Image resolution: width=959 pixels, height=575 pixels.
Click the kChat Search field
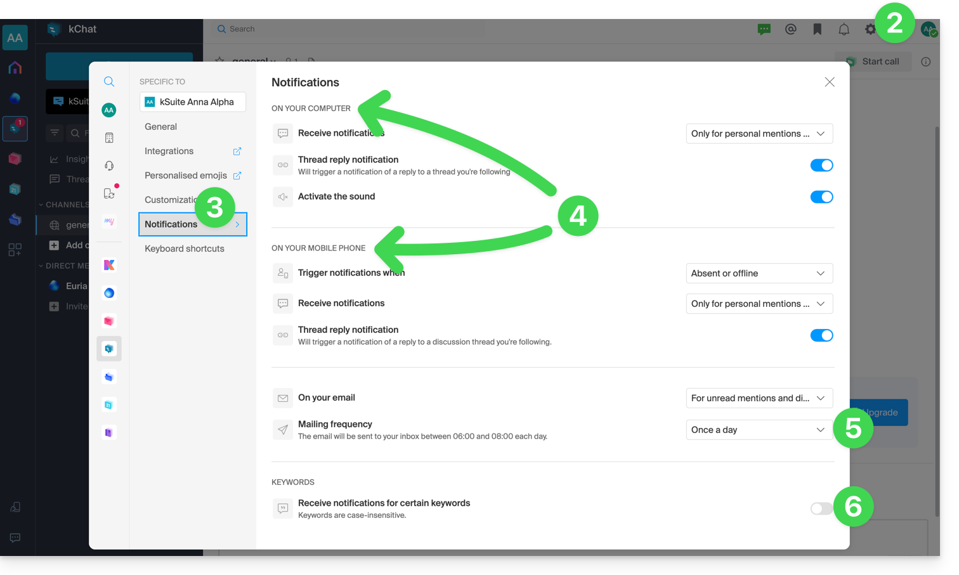(349, 29)
